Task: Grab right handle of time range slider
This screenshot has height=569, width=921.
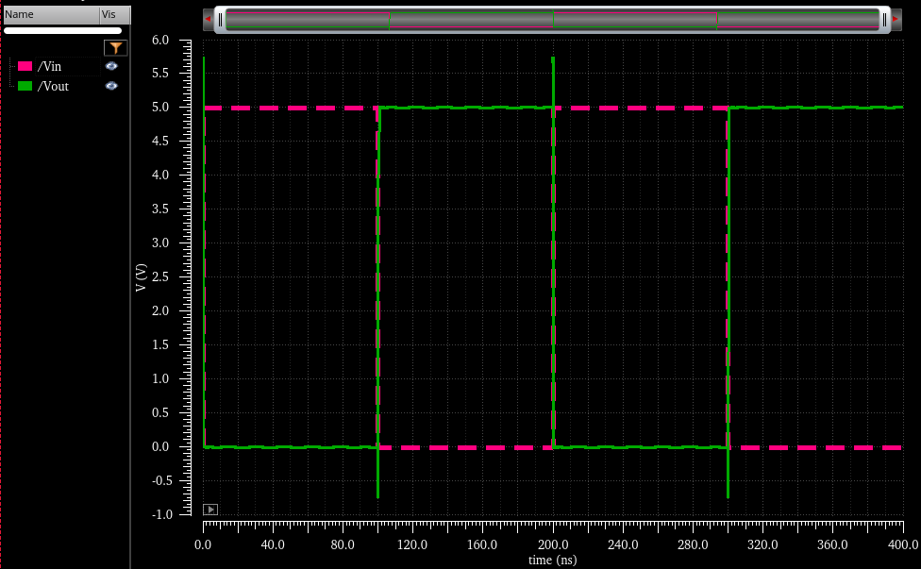Action: click(884, 20)
